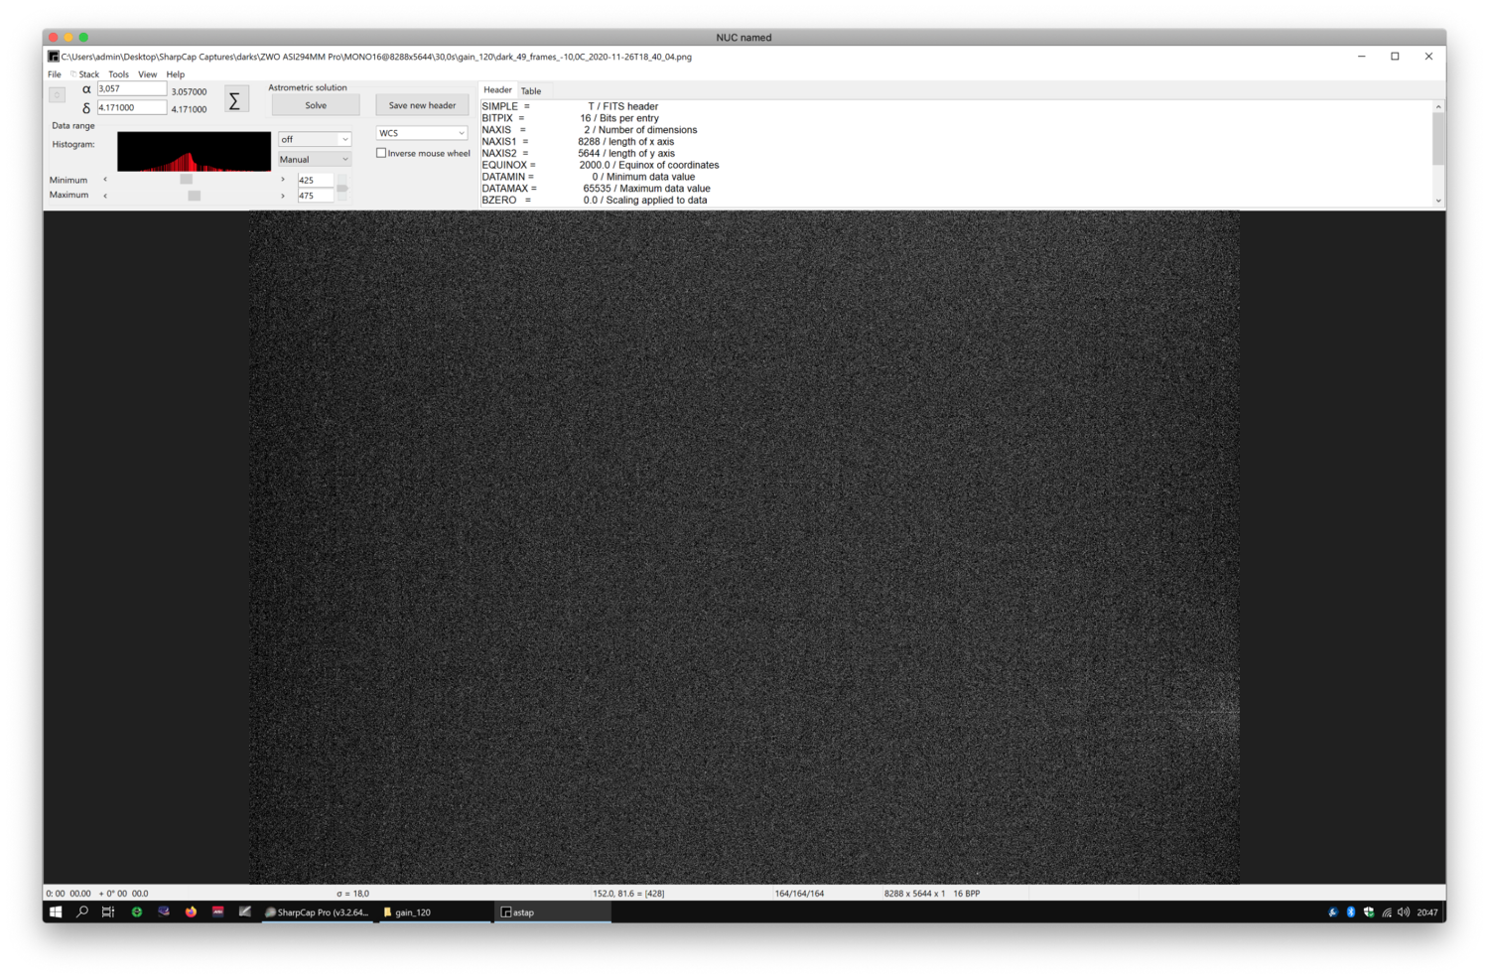This screenshot has height=979, width=1489.
Task: Open the Windows Start menu icon
Action: pyautogui.click(x=56, y=911)
